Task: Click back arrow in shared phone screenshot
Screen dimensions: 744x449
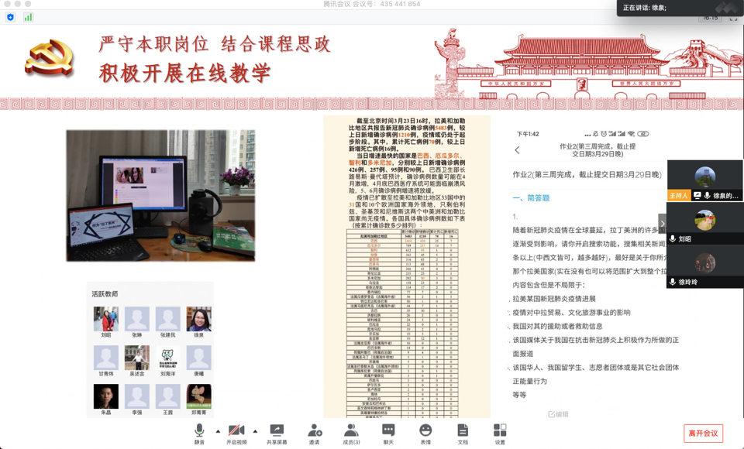Action: [518, 150]
